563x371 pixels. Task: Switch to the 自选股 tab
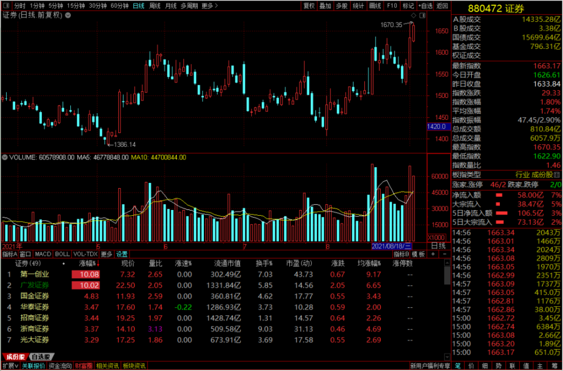coord(41,356)
